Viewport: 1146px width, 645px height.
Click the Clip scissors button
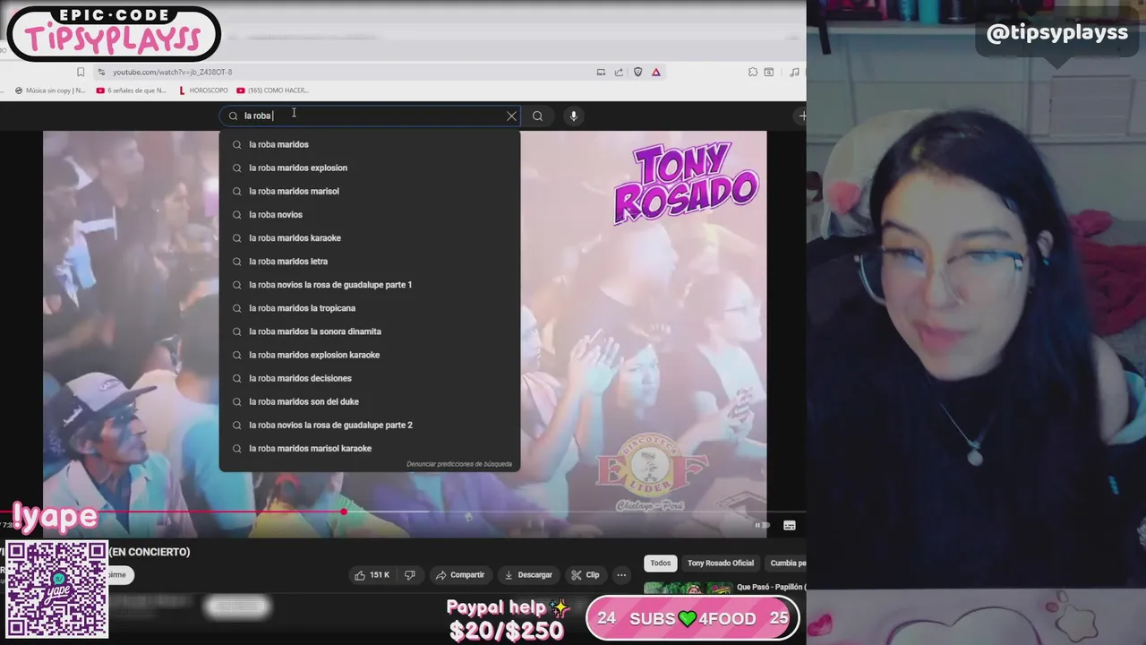coord(586,575)
